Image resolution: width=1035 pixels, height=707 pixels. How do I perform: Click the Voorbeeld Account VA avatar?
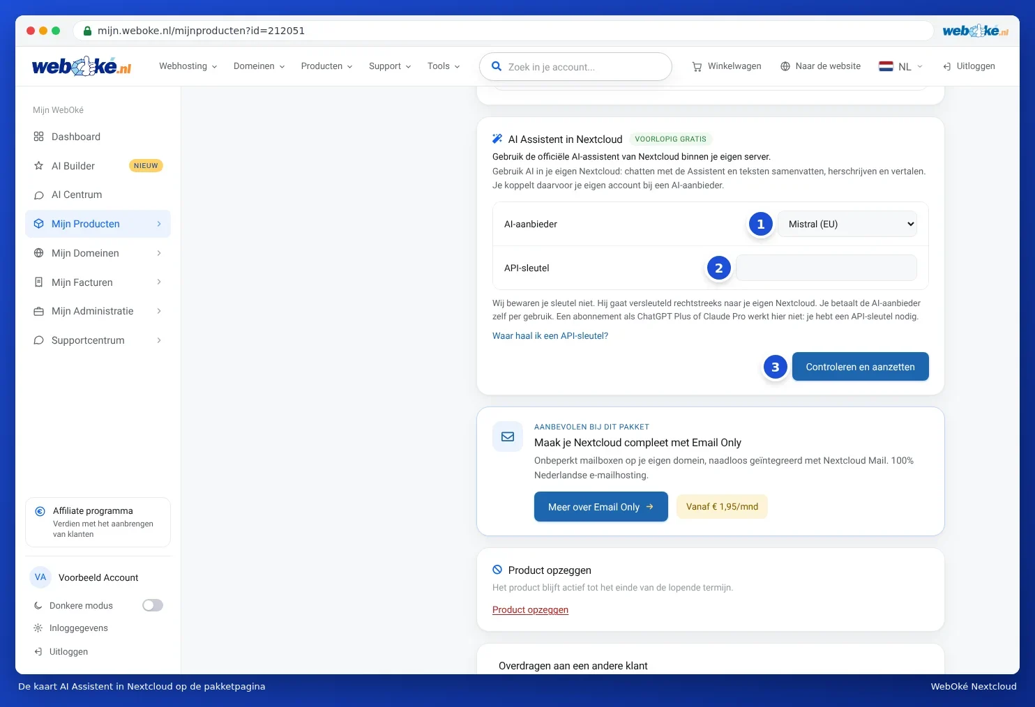40,577
